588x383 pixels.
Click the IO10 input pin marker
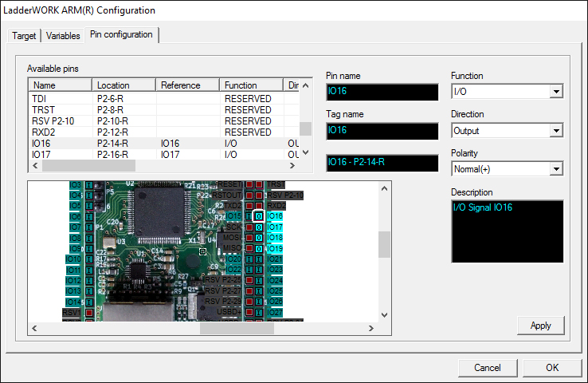[x=89, y=259]
